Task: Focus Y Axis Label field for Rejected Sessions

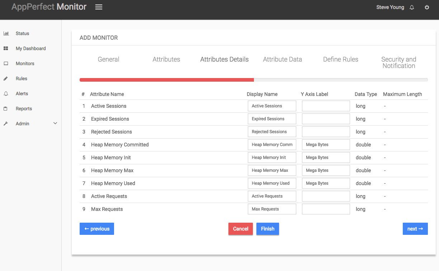Action: tap(326, 132)
